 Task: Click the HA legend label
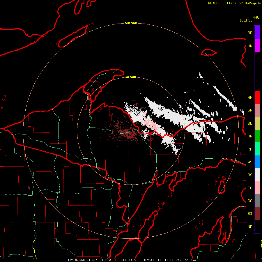tap(250, 98)
